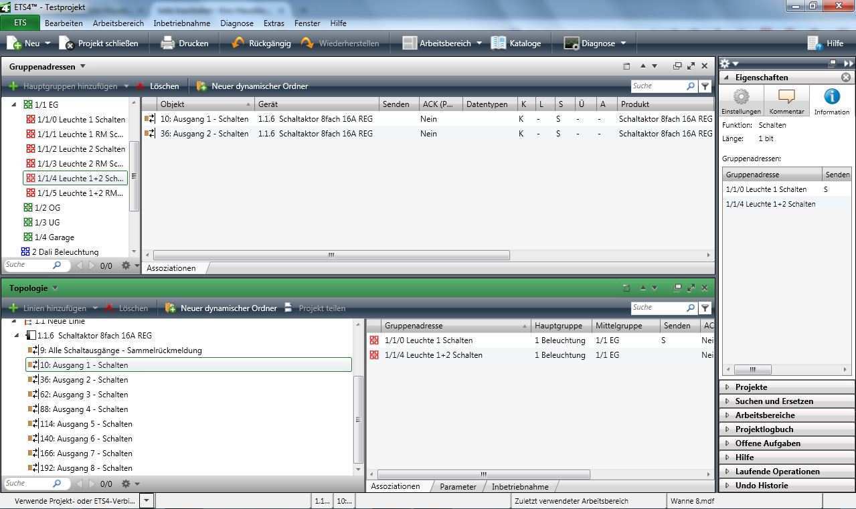Click the horizontal scrollbar in Gruppenadressen list
The height and width of the screenshot is (509, 856).
pyautogui.click(x=331, y=255)
